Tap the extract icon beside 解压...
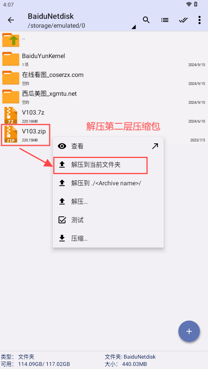The height and width of the screenshot is (369, 208). (62, 201)
